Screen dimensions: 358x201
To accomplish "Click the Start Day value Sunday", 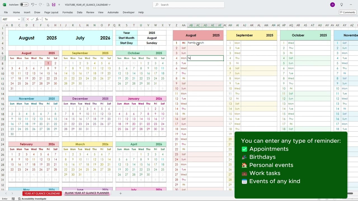I will pos(152,43).
